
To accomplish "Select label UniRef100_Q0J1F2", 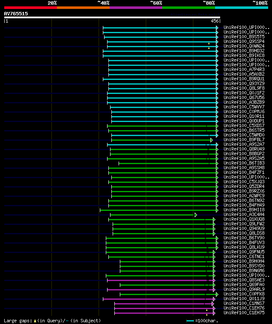I will 244,93.
